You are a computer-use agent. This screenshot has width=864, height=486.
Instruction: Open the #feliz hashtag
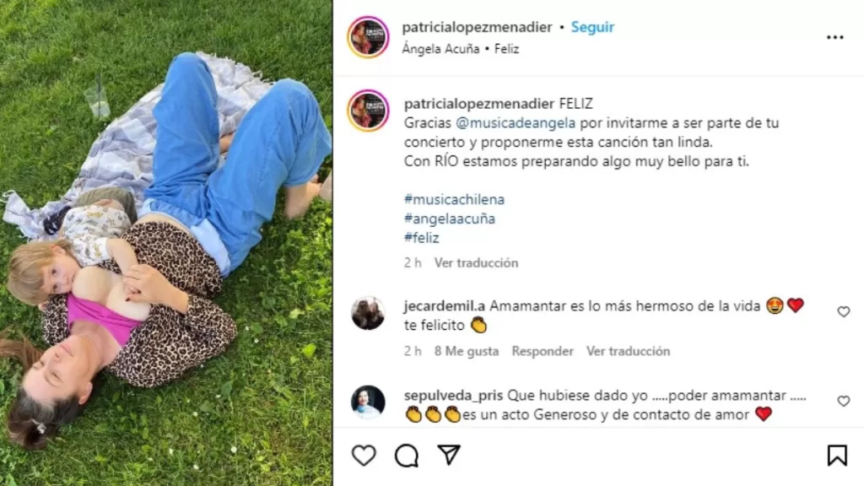click(422, 237)
